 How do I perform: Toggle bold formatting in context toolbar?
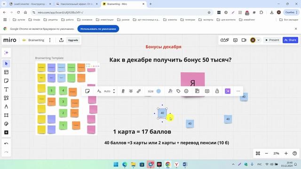pyautogui.click(x=123, y=91)
